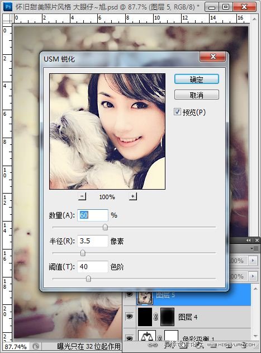
Task: Click the ruler origin corner box
Action: point(7,18)
